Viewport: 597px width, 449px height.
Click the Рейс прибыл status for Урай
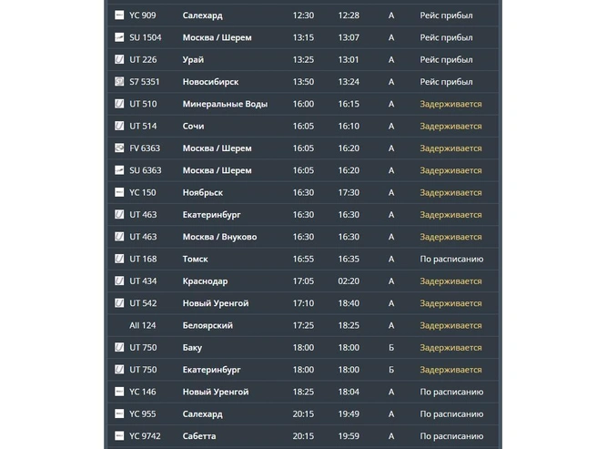(446, 60)
